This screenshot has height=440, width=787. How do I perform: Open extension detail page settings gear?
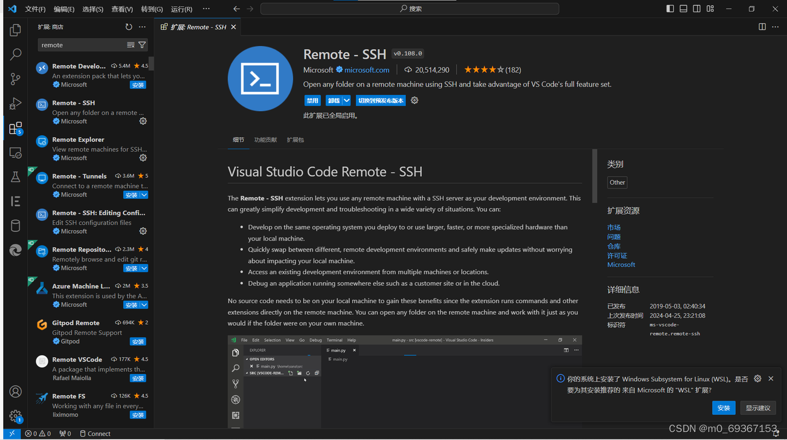(414, 101)
